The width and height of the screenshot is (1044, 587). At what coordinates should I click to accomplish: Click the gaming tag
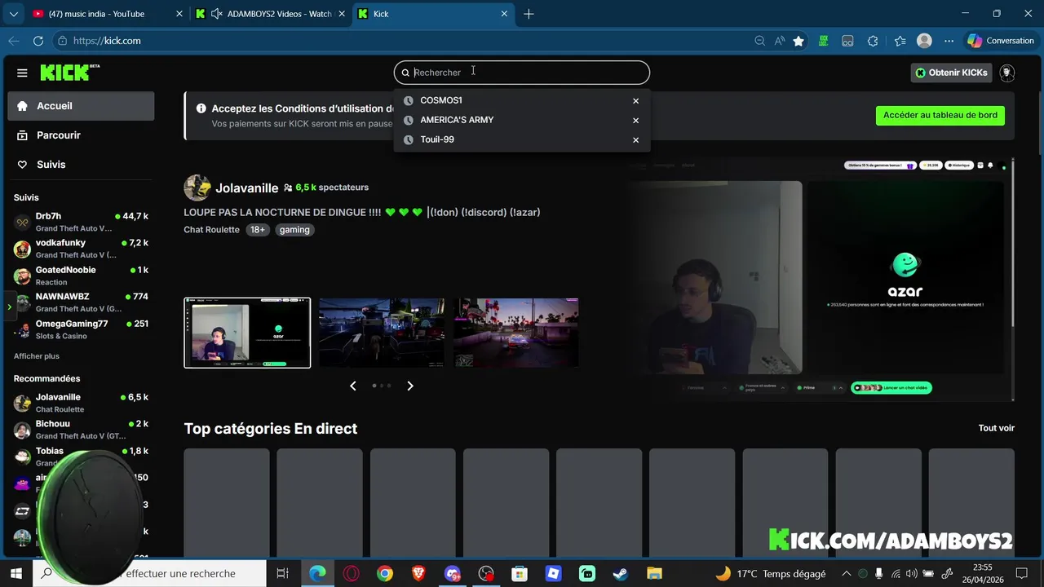[x=294, y=230]
